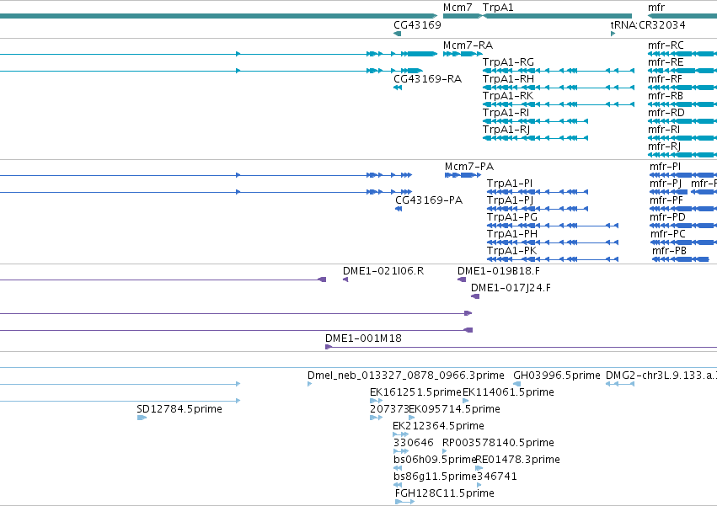The width and height of the screenshot is (717, 506).
Task: Click the DME1-019B18.F clone label
Action: (499, 271)
